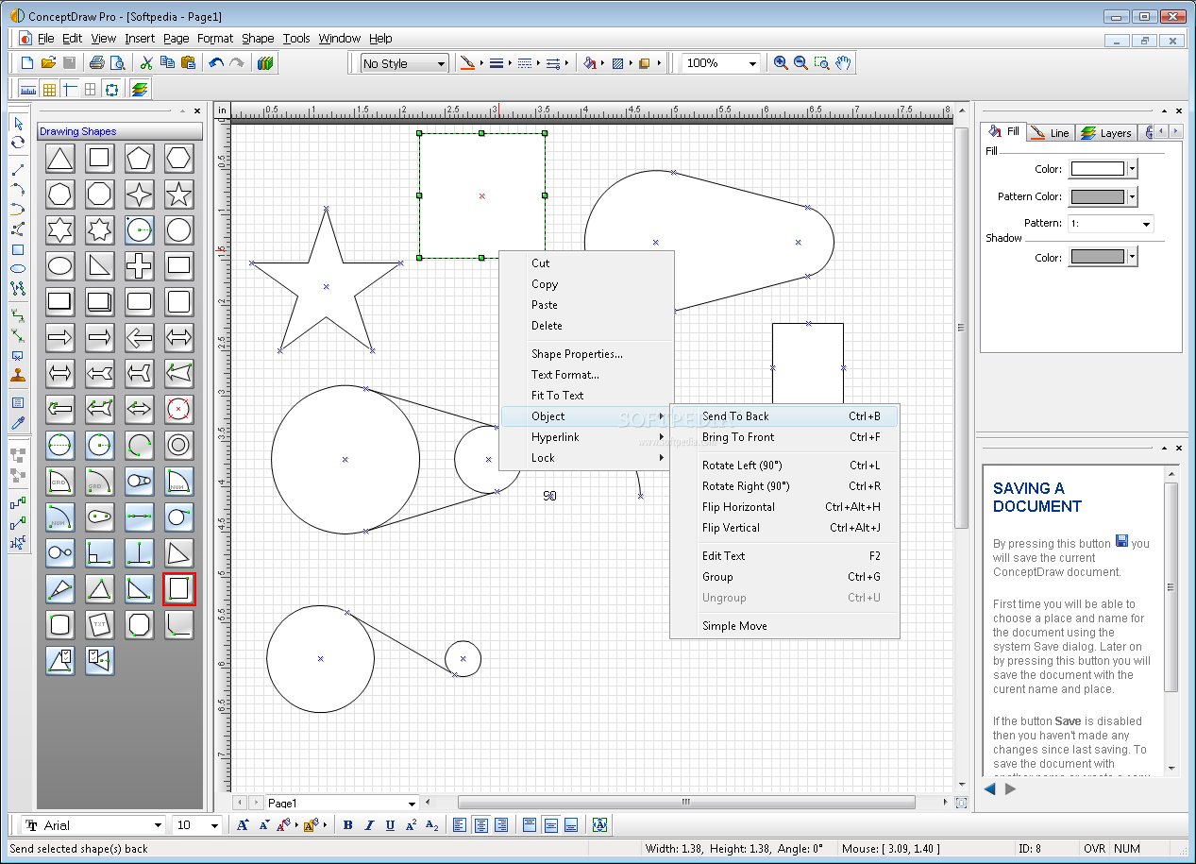Click the Zoom In magnifier

(x=781, y=63)
